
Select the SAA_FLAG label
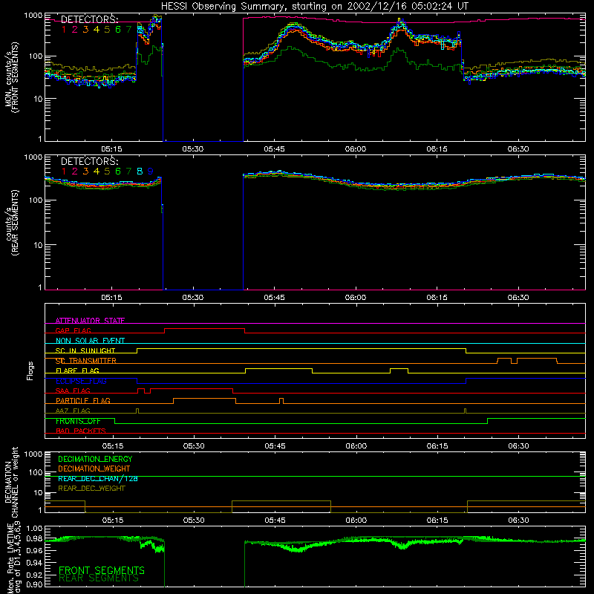click(x=73, y=391)
